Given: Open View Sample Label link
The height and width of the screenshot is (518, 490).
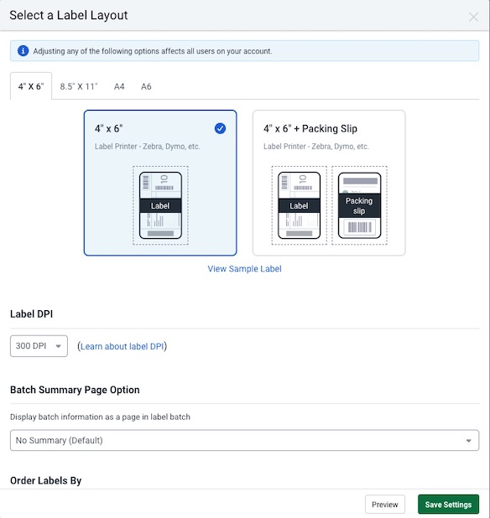Looking at the screenshot, I should [x=244, y=268].
